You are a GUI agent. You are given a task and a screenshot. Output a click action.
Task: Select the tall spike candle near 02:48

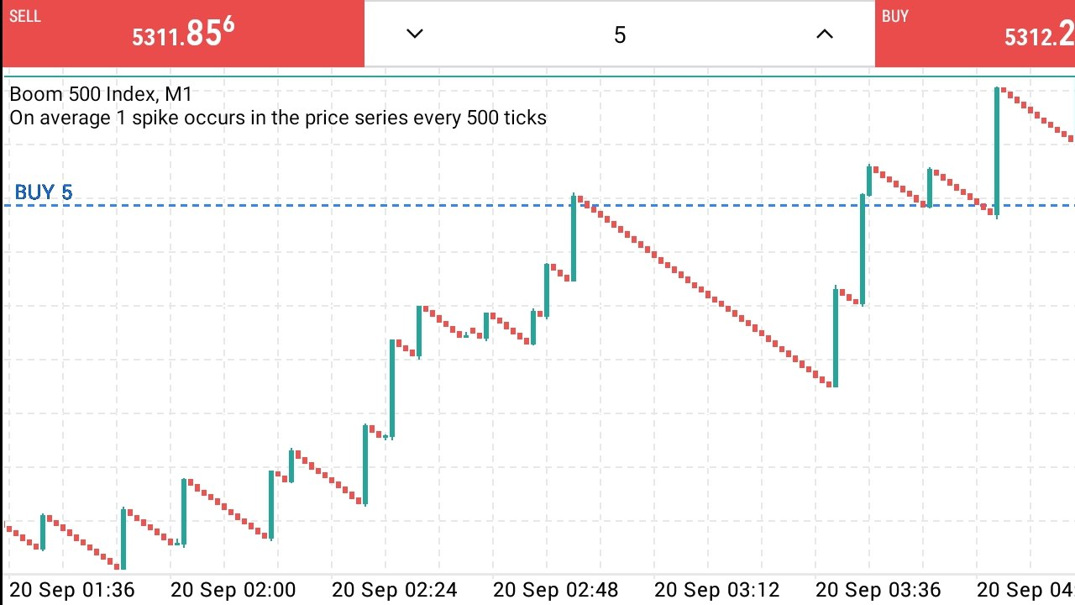(574, 238)
